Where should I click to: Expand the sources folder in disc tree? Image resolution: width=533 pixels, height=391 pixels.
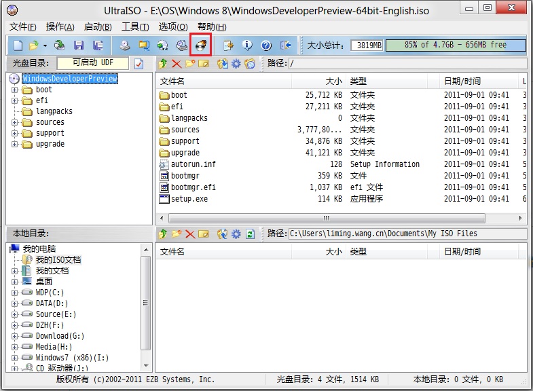15,123
